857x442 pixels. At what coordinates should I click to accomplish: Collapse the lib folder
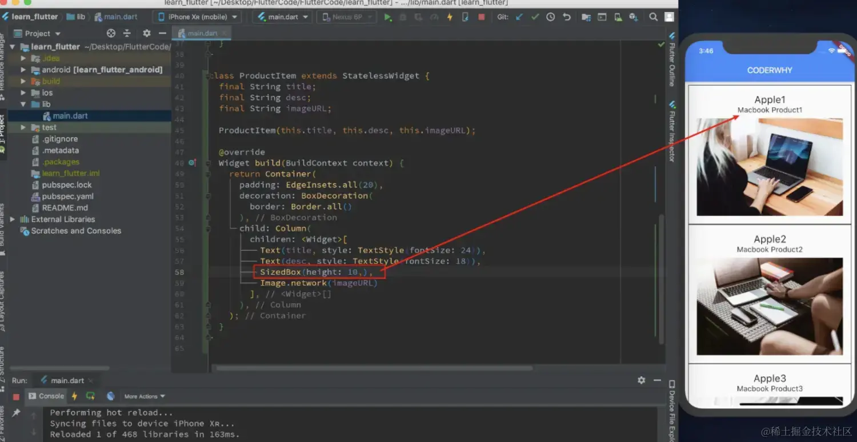23,104
